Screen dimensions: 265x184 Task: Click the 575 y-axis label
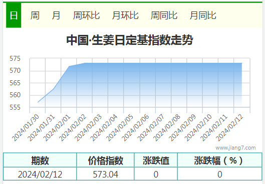[x=15, y=58]
